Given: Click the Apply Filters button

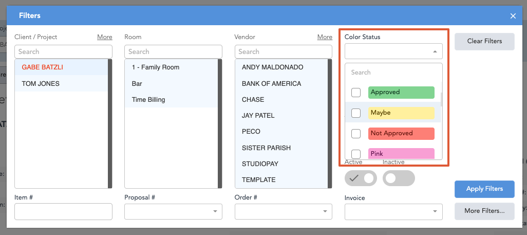Looking at the screenshot, I should tap(484, 189).
